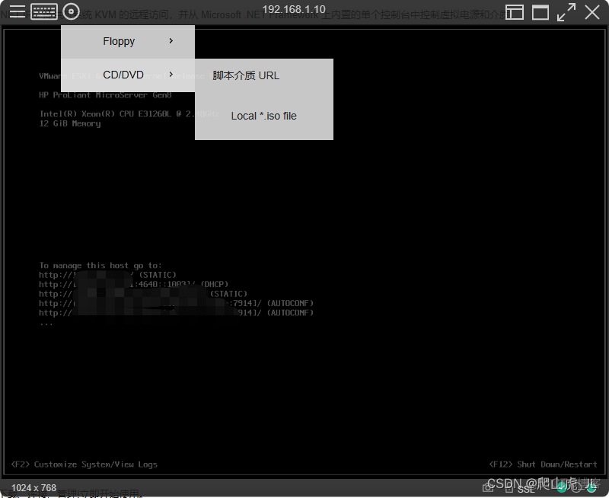Screen dimensions: 609x498
Task: Click the SSL lock status icon
Action: 509,488
